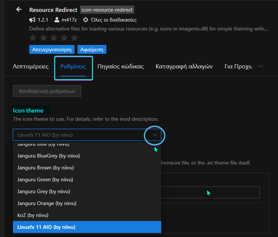This screenshot has height=237, width=278.
Task: Click the version number 1.2.1
Action: click(x=43, y=20)
